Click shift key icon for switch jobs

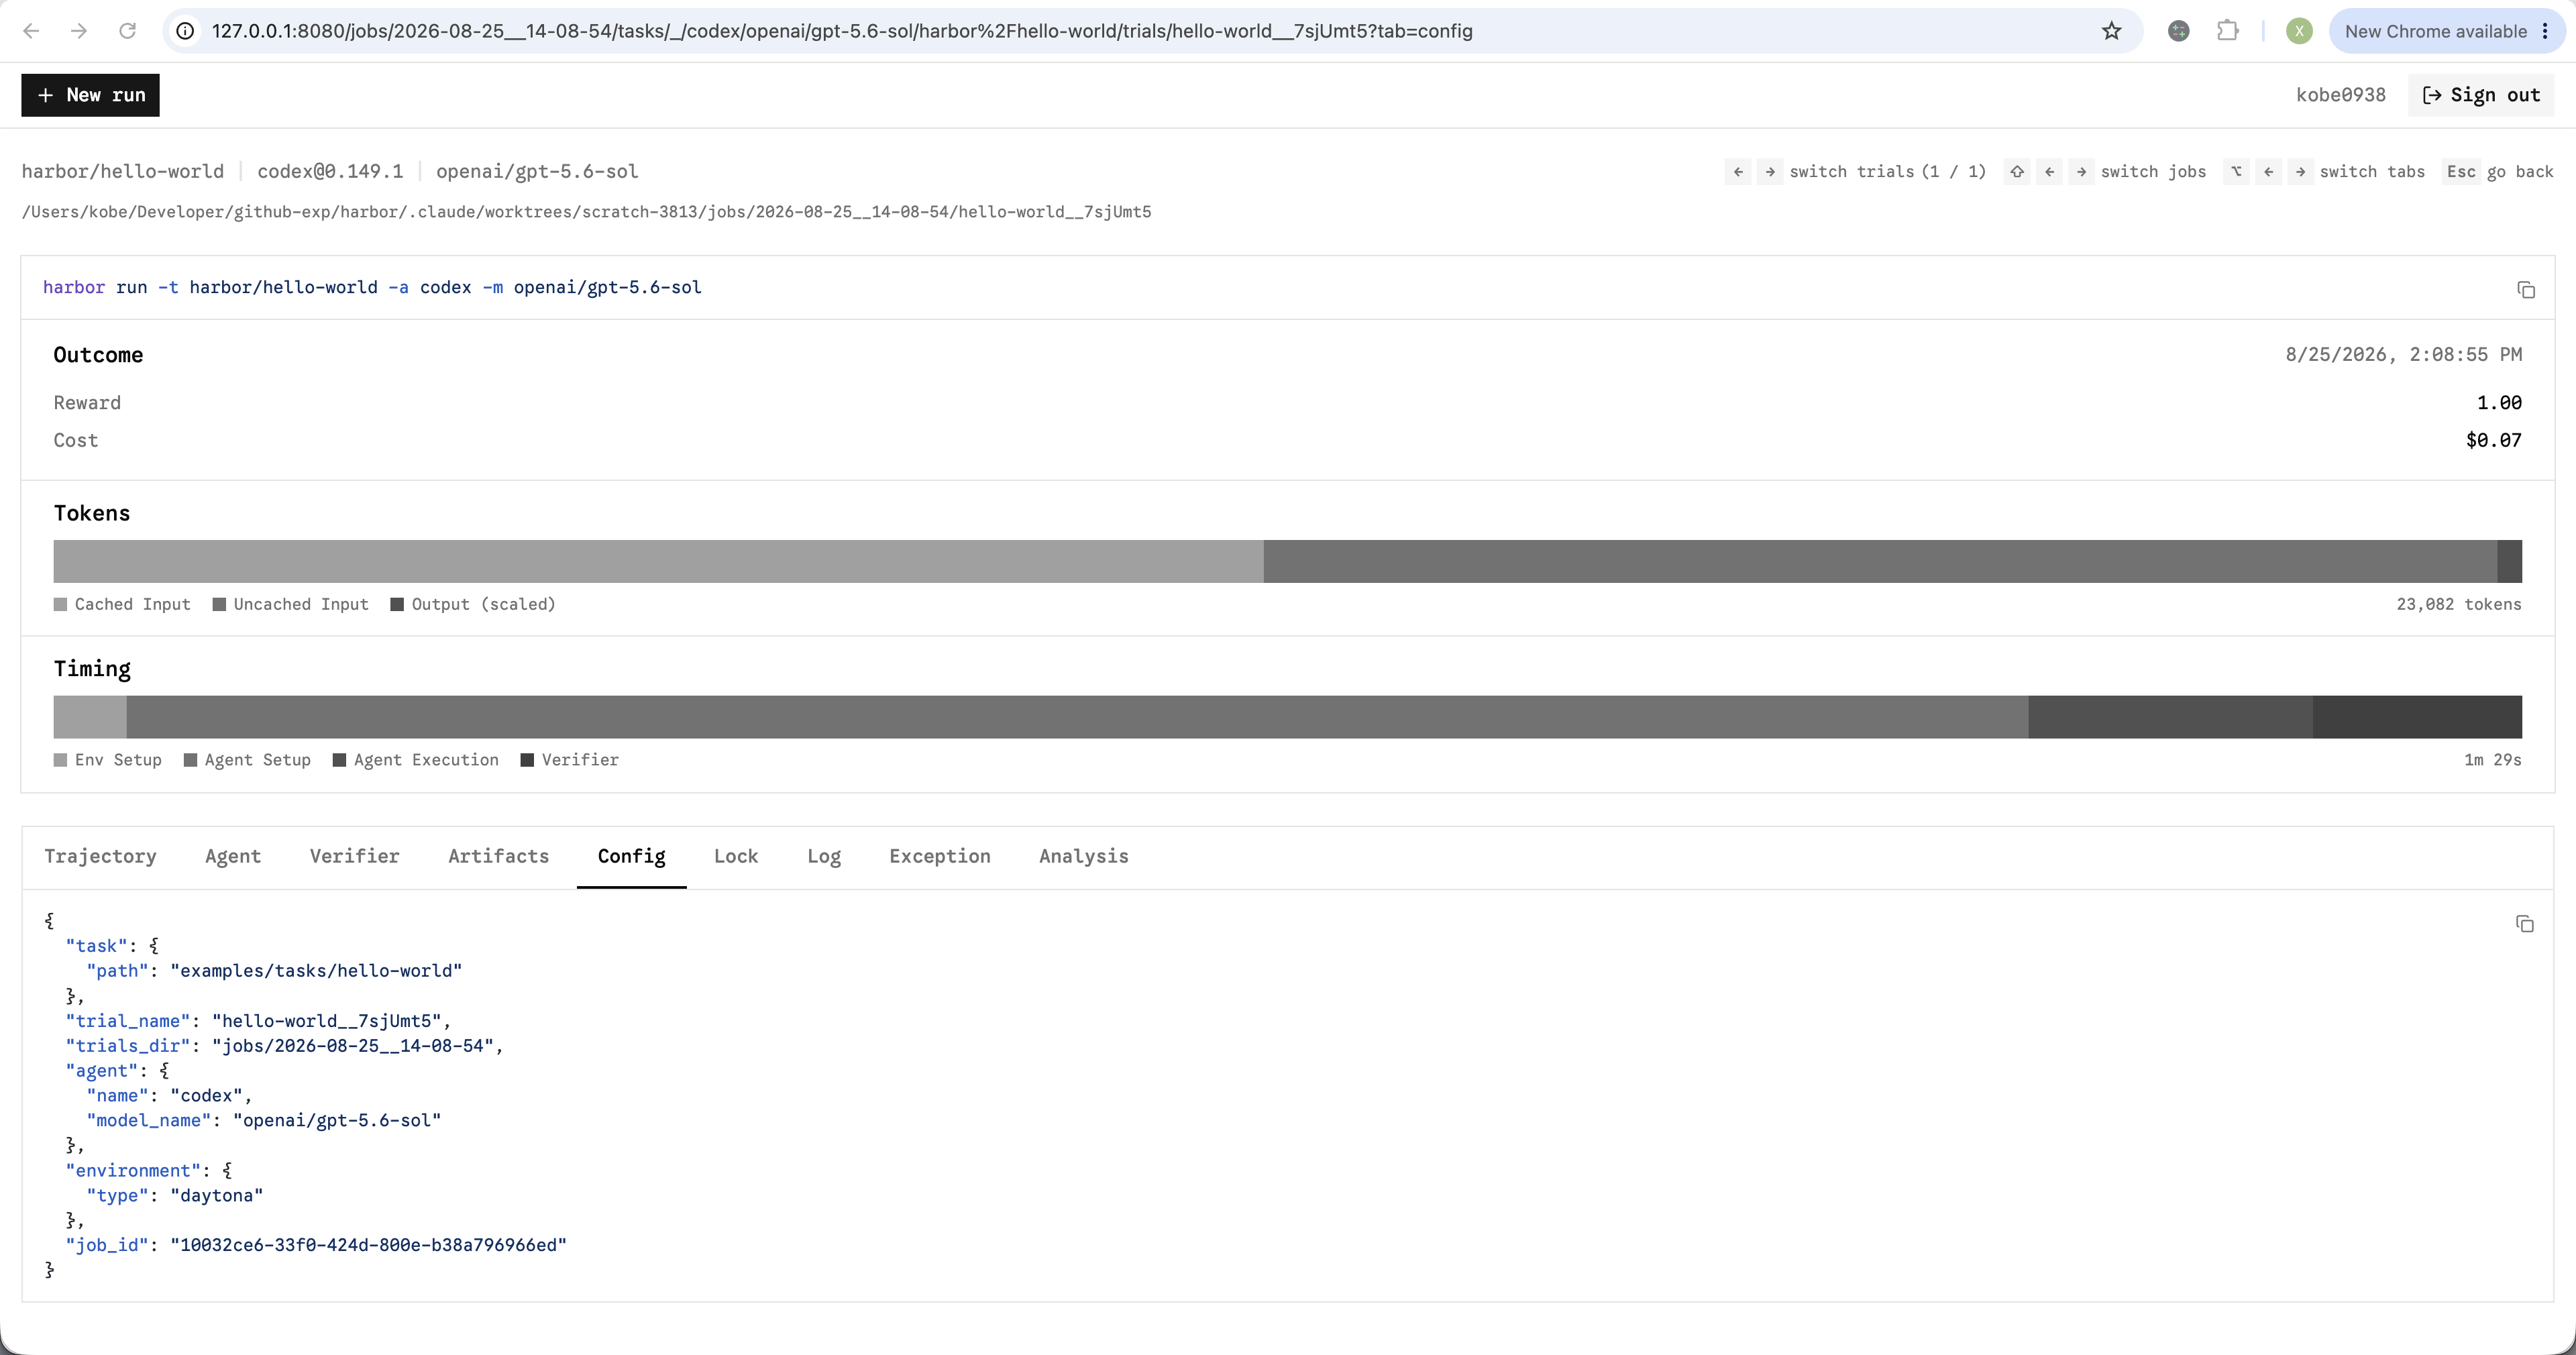(2017, 172)
